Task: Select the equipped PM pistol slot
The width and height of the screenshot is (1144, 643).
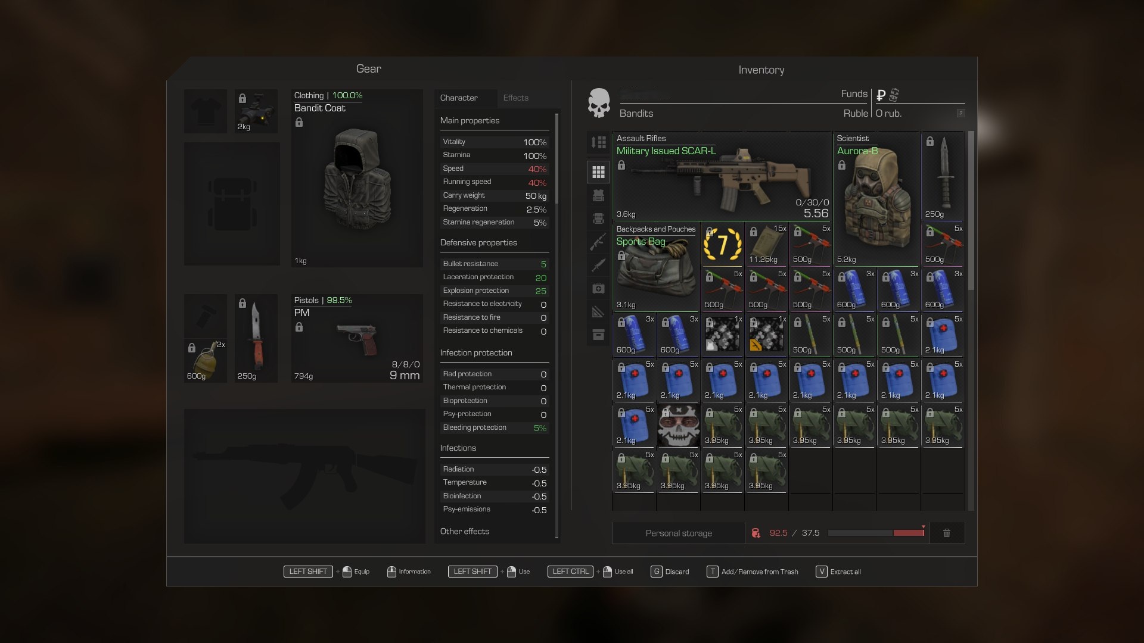Action: (356, 338)
